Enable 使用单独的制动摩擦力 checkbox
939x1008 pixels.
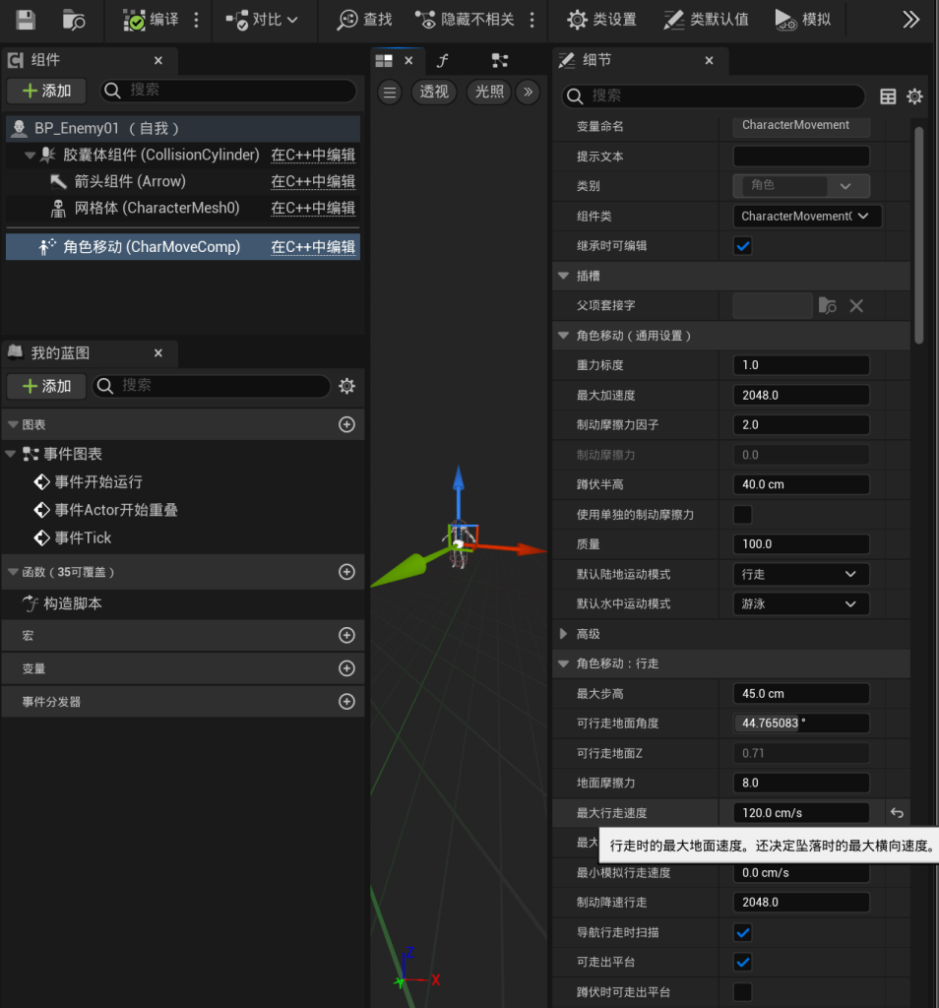tap(743, 514)
